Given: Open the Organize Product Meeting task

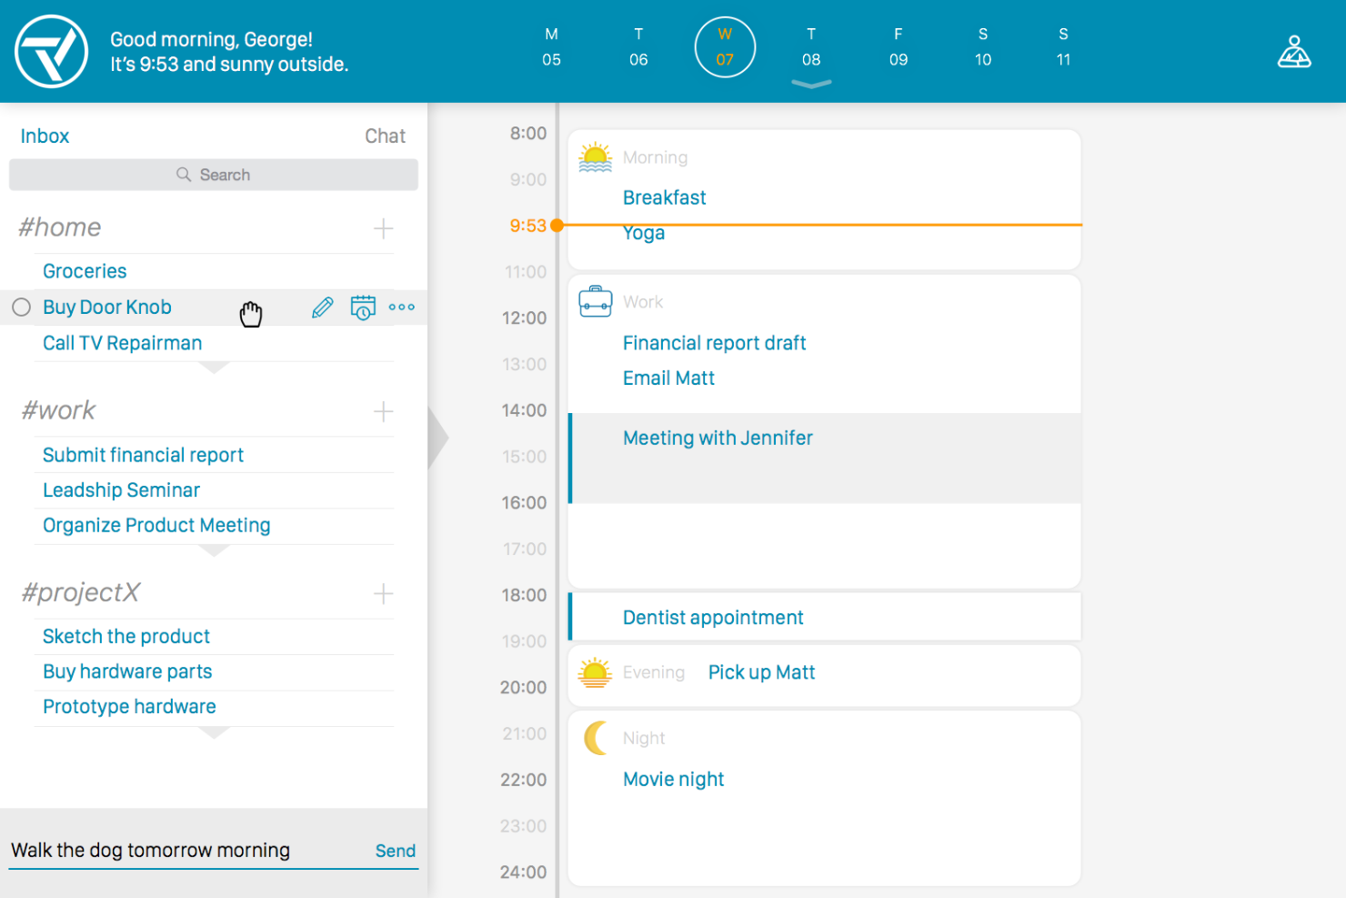Looking at the screenshot, I should [156, 526].
